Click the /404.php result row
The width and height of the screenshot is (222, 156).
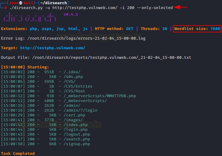(42, 77)
